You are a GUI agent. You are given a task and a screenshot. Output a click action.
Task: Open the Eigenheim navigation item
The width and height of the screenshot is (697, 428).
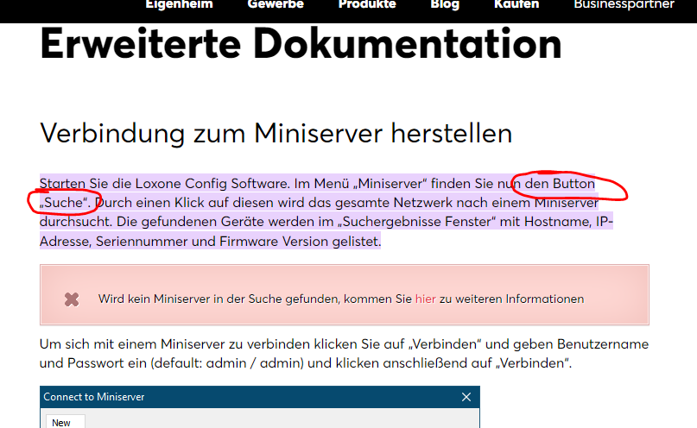point(179,4)
